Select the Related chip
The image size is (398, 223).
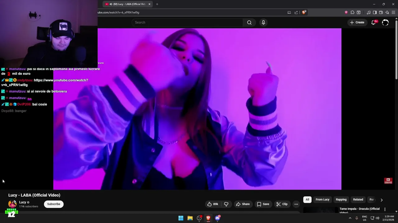pyautogui.click(x=358, y=200)
